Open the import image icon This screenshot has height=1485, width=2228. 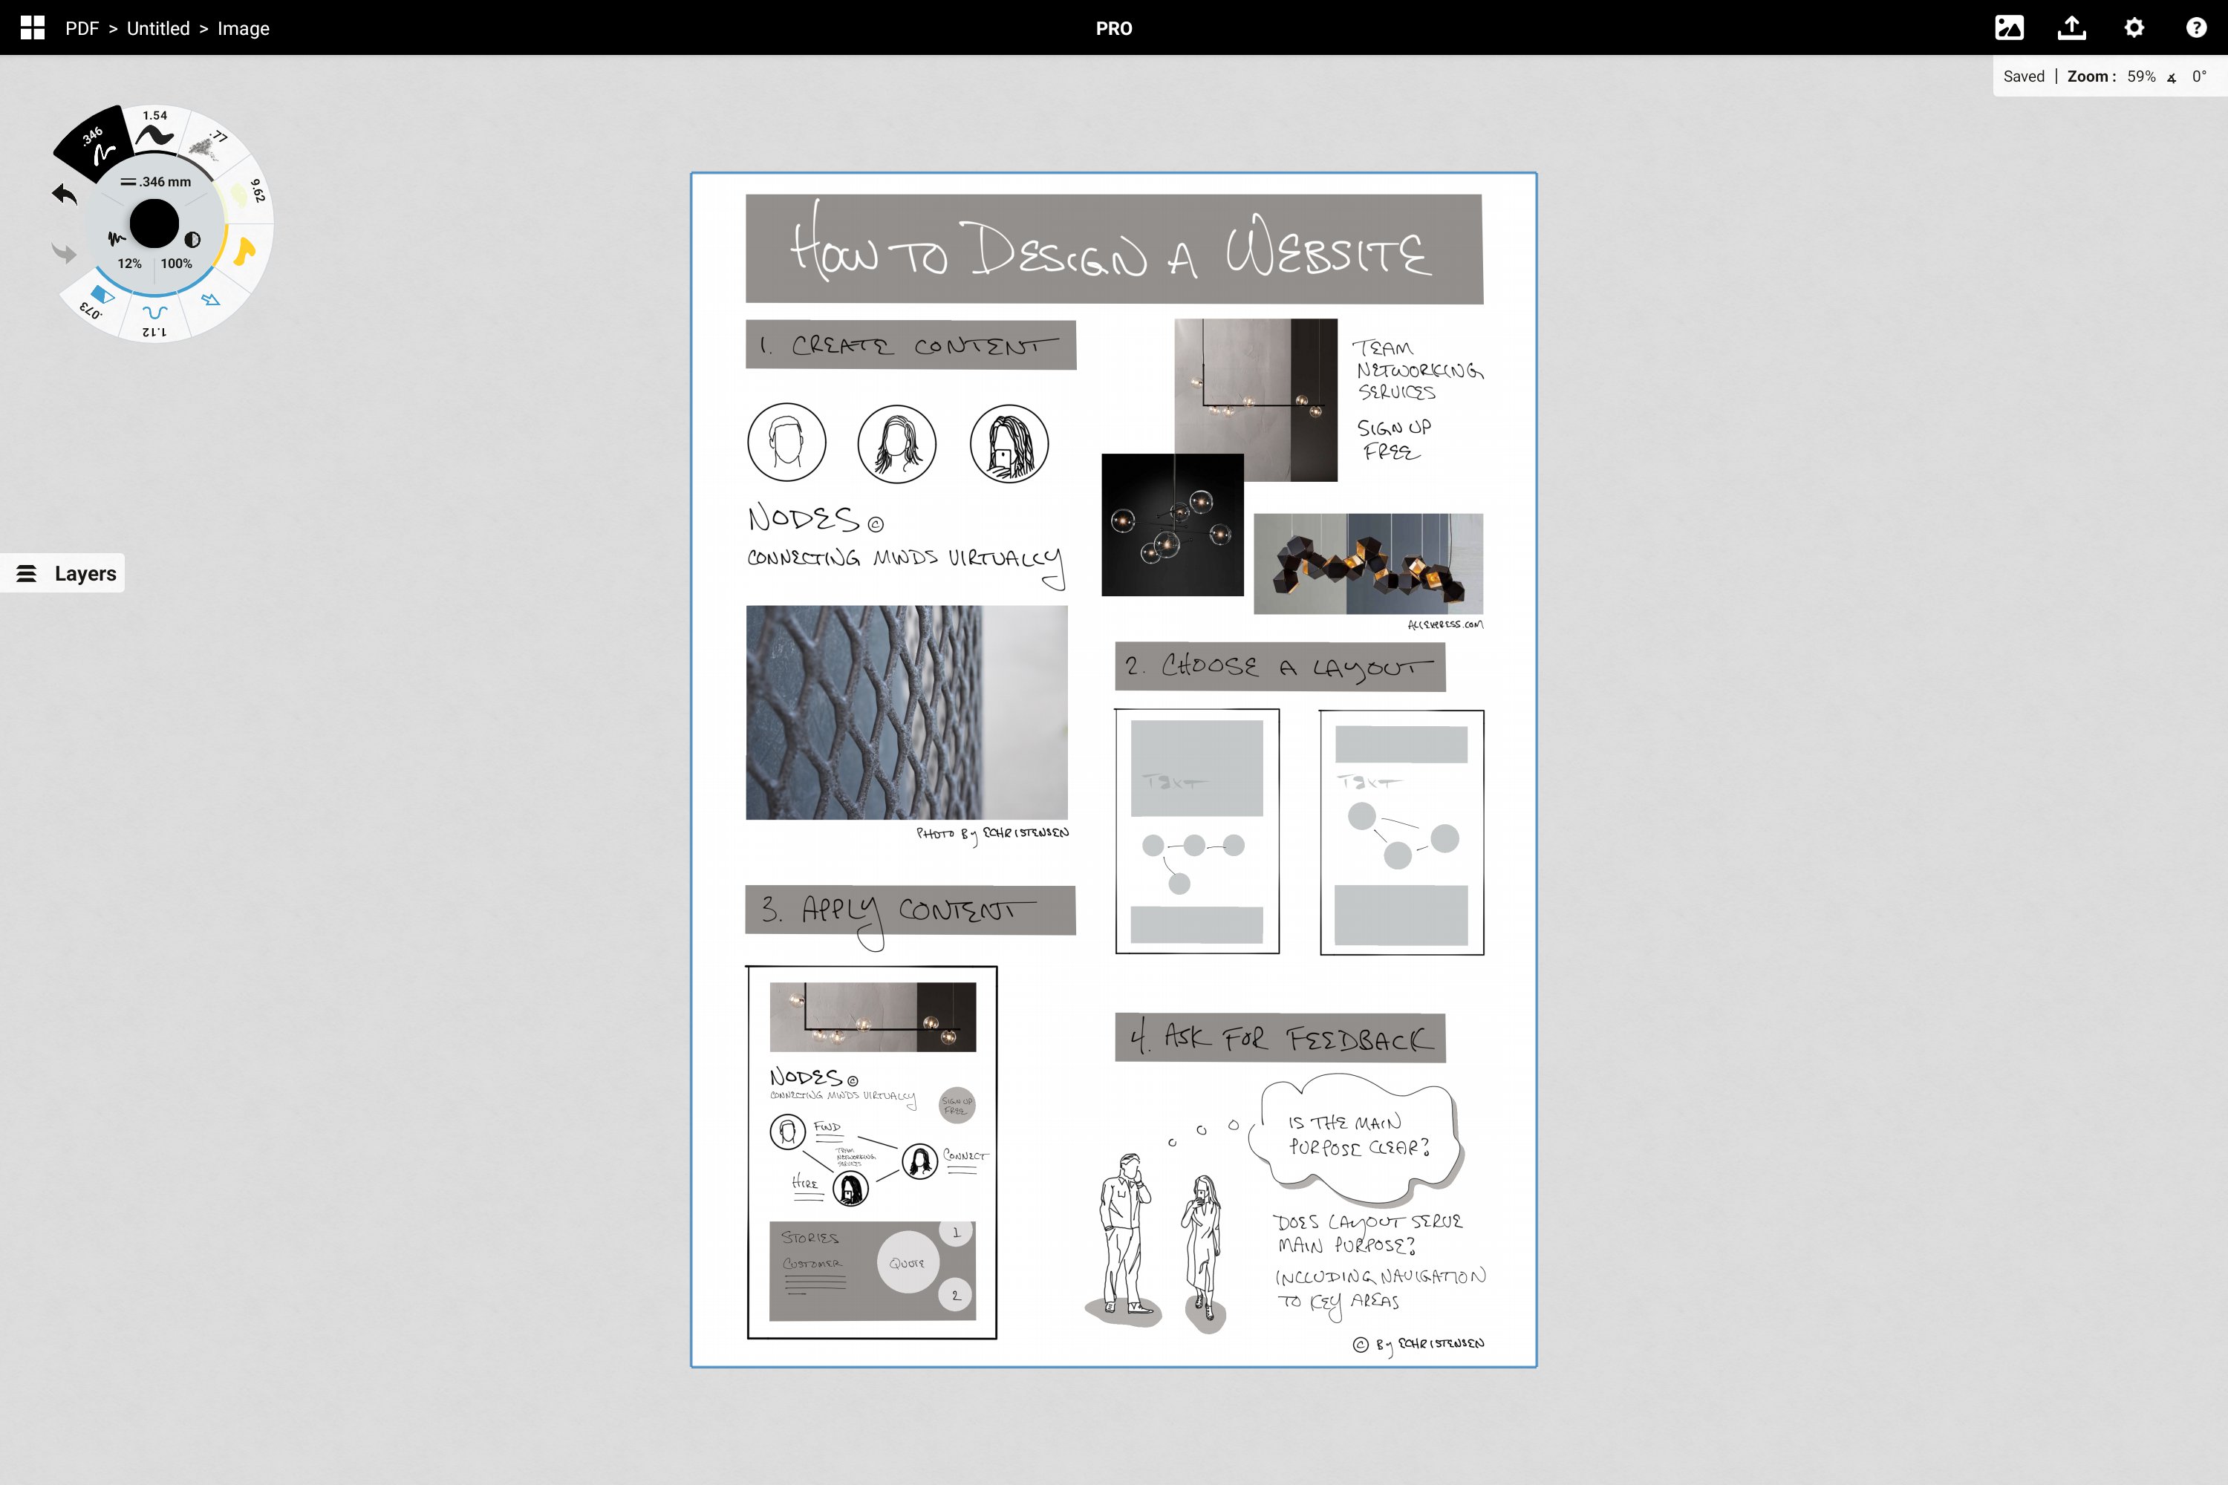[x=2009, y=27]
